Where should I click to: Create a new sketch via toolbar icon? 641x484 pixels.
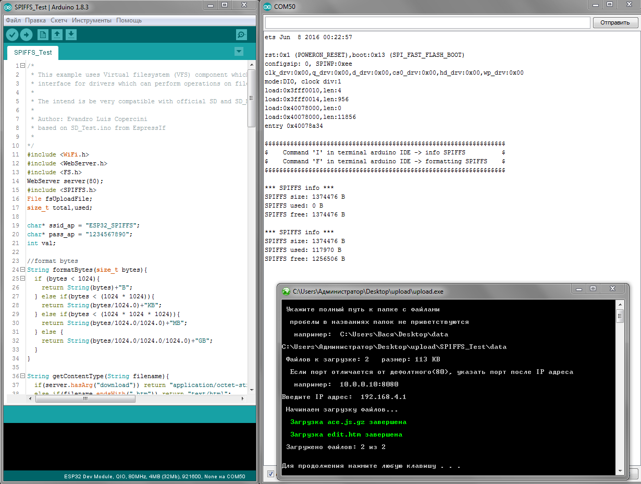(x=43, y=35)
